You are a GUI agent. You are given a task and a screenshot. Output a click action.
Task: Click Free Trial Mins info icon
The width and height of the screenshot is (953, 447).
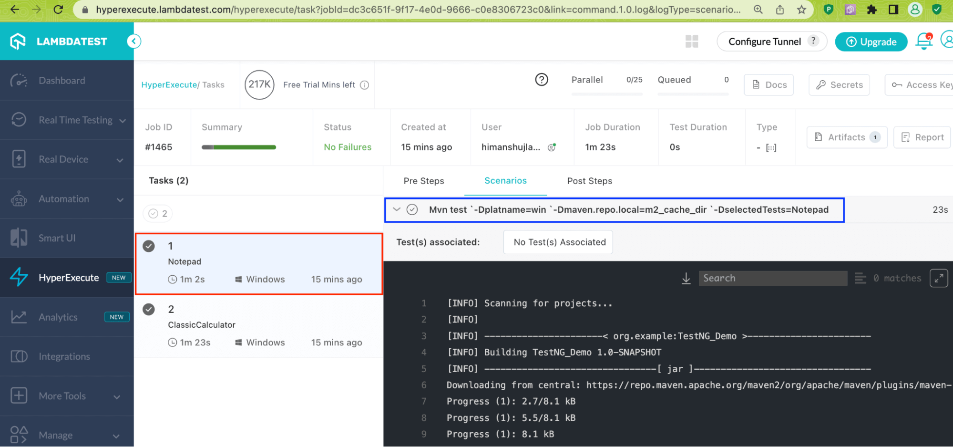click(x=365, y=85)
